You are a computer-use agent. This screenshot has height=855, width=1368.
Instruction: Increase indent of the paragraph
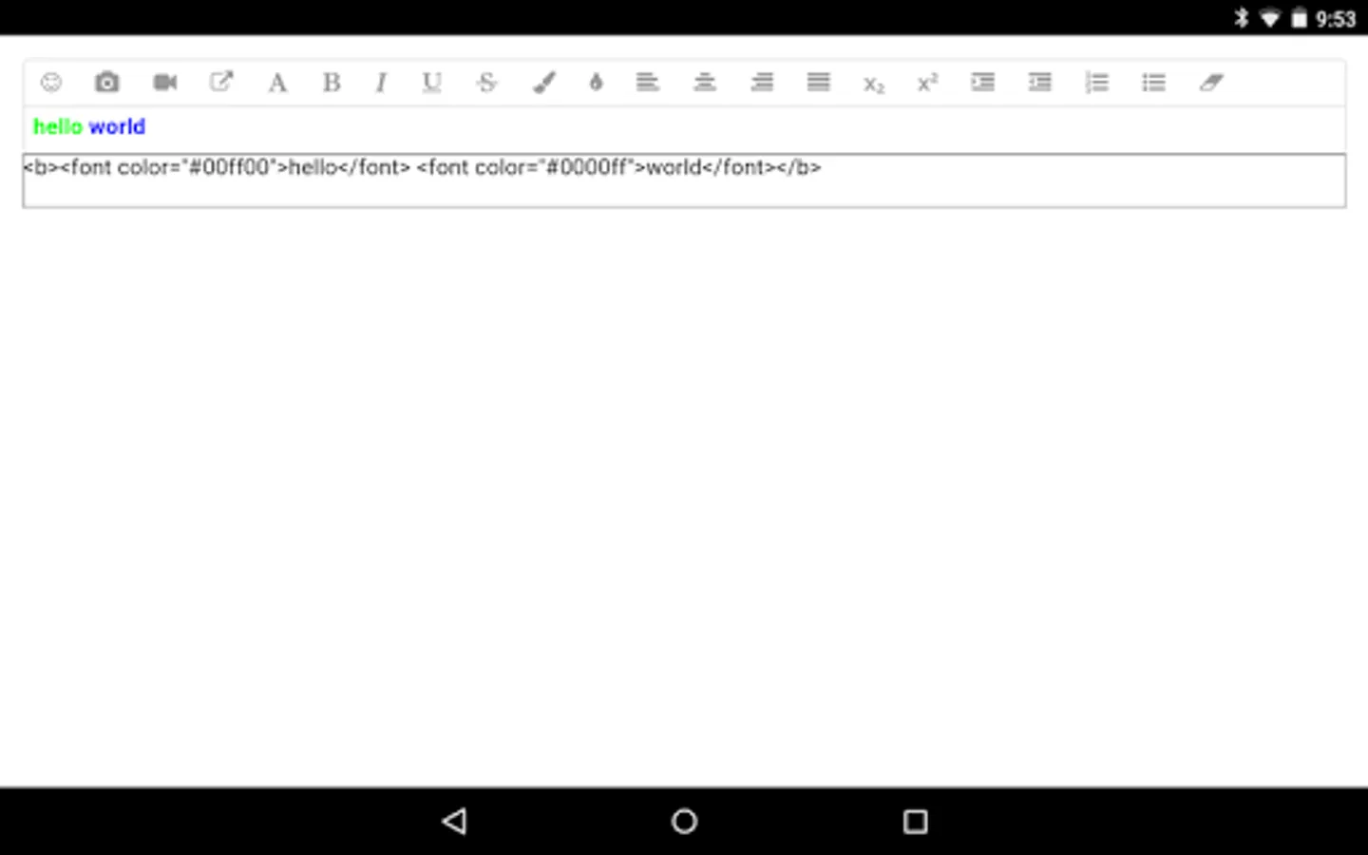point(983,83)
